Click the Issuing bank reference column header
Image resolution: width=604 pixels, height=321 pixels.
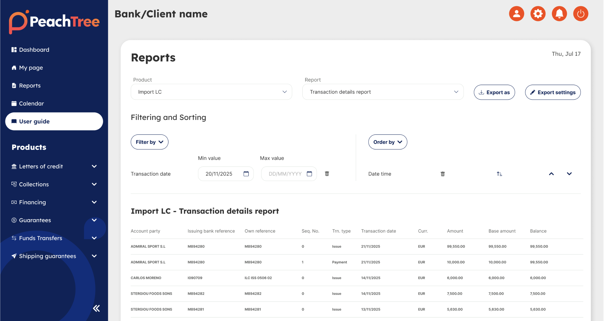point(211,231)
